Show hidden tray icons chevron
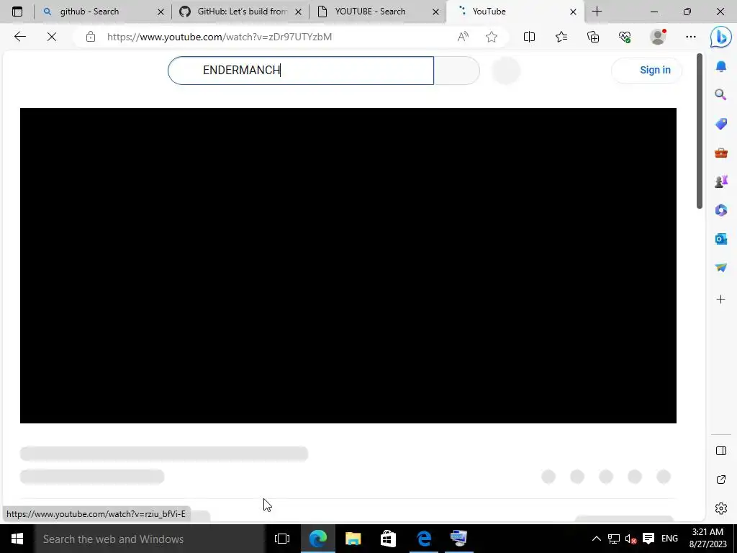 click(596, 539)
